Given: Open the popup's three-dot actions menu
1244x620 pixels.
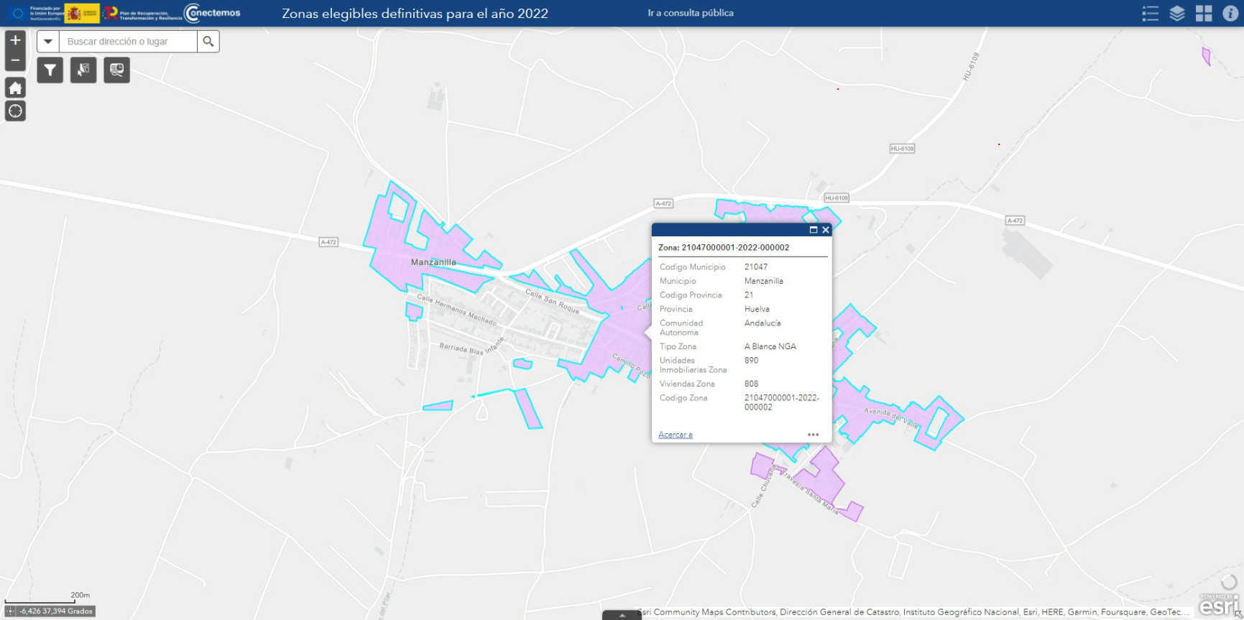Looking at the screenshot, I should 813,435.
